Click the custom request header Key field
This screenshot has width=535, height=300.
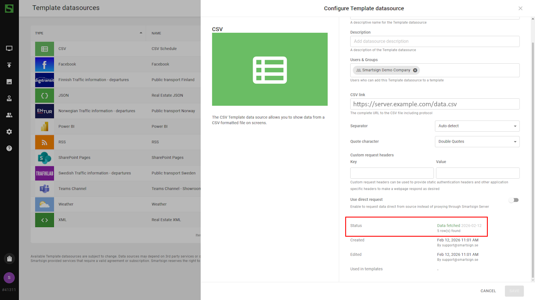(392, 173)
